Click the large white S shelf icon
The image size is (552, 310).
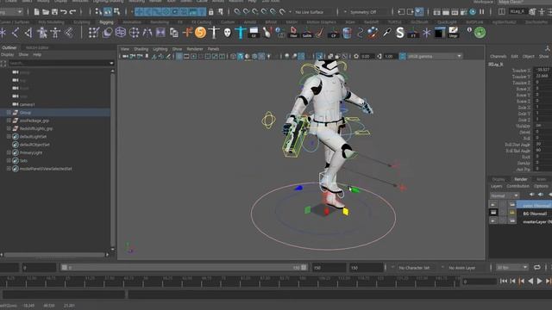(x=400, y=33)
